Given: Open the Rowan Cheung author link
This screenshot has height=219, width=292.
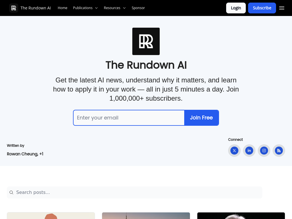Looking at the screenshot, I should point(23,154).
